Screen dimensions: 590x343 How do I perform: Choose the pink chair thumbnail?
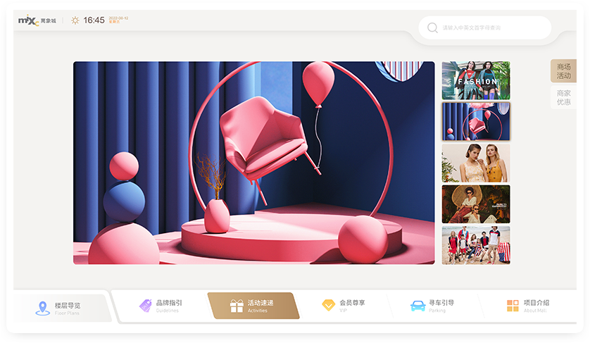pos(475,122)
